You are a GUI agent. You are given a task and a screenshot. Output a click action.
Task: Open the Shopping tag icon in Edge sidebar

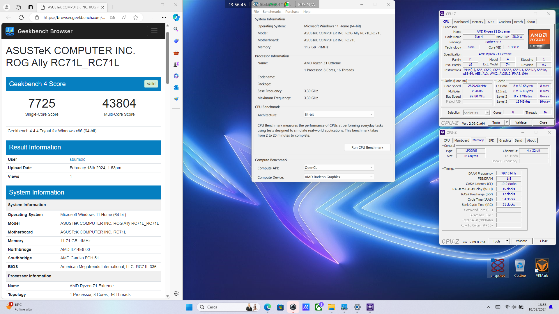tap(176, 41)
